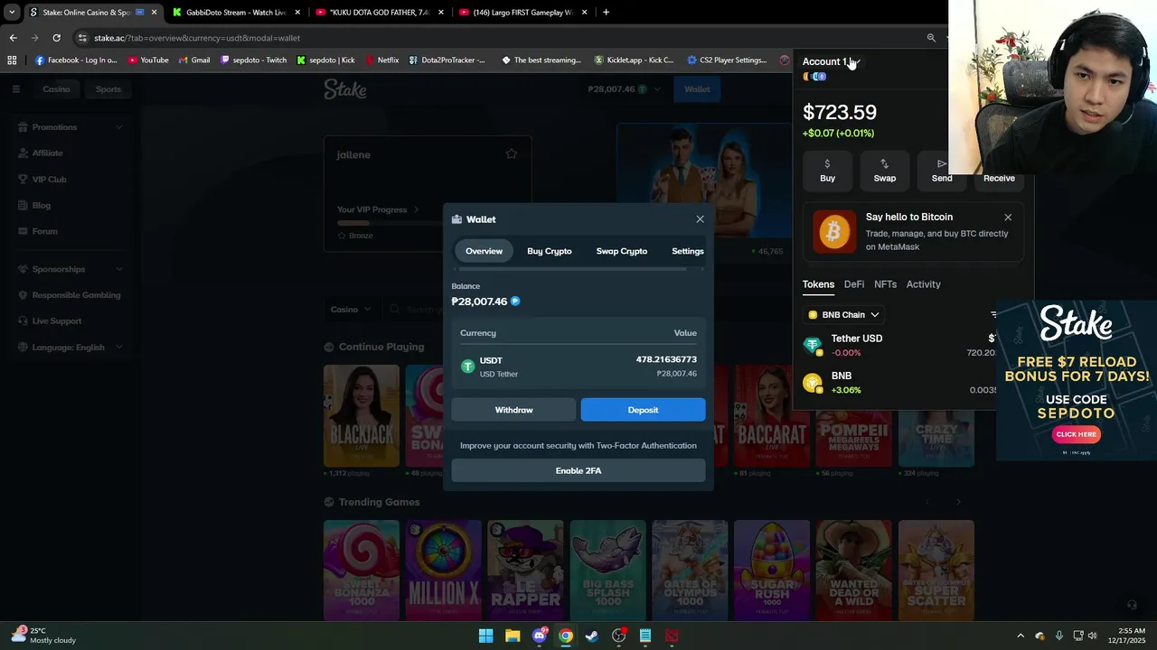Select the DeFi tab in MetaMask

point(854,284)
